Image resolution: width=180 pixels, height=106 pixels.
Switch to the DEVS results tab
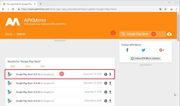click(42, 67)
